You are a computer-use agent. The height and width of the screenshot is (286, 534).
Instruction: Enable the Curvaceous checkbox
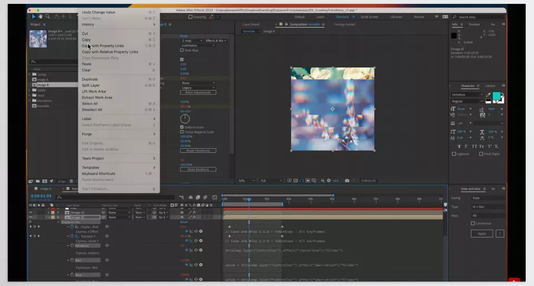pos(473,223)
